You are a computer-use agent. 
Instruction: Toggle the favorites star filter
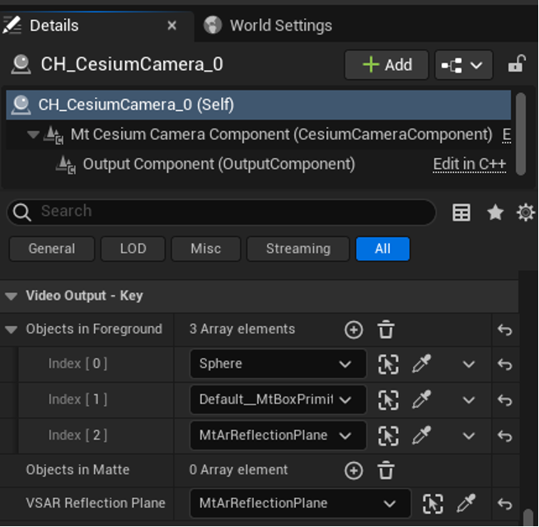click(495, 212)
